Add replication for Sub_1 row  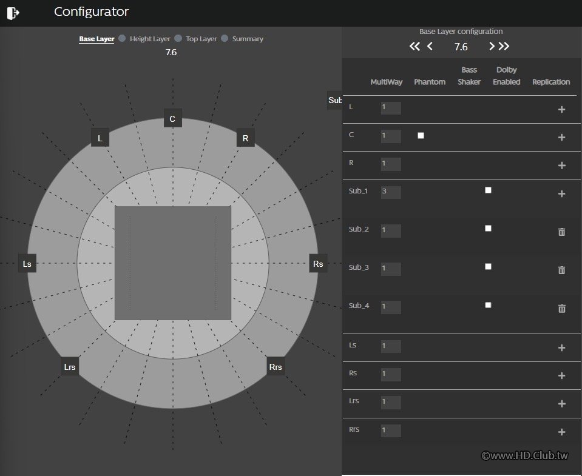click(561, 193)
